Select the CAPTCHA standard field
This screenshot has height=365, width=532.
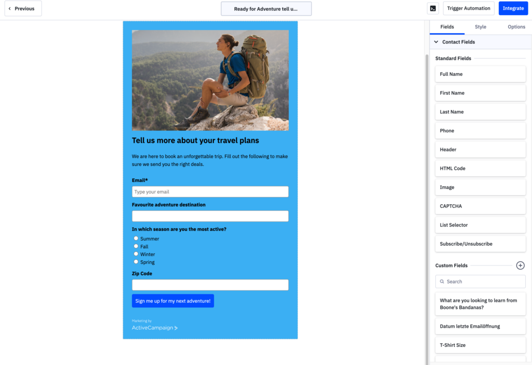(x=480, y=206)
